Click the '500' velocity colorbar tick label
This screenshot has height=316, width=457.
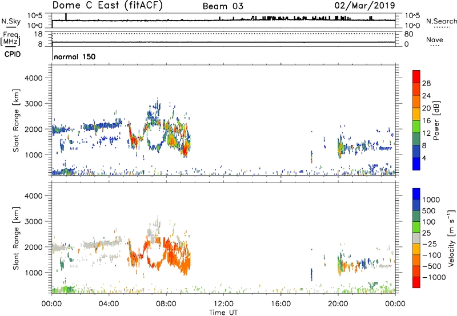(429, 211)
